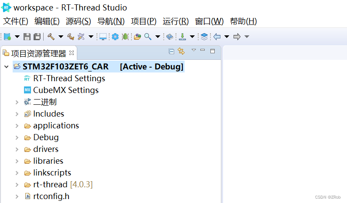Click the Back navigation arrow icon
Image resolution: width=347 pixels, height=203 pixels.
pos(217,37)
